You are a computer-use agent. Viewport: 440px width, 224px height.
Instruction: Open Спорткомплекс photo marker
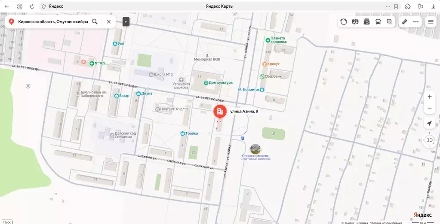click(x=255, y=149)
